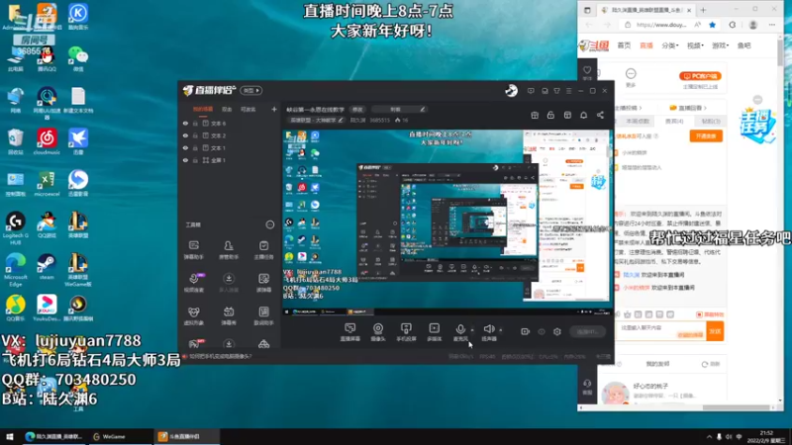792x445 pixels.
Task: Select the 钻粉(3) tab
Action: (x=711, y=121)
